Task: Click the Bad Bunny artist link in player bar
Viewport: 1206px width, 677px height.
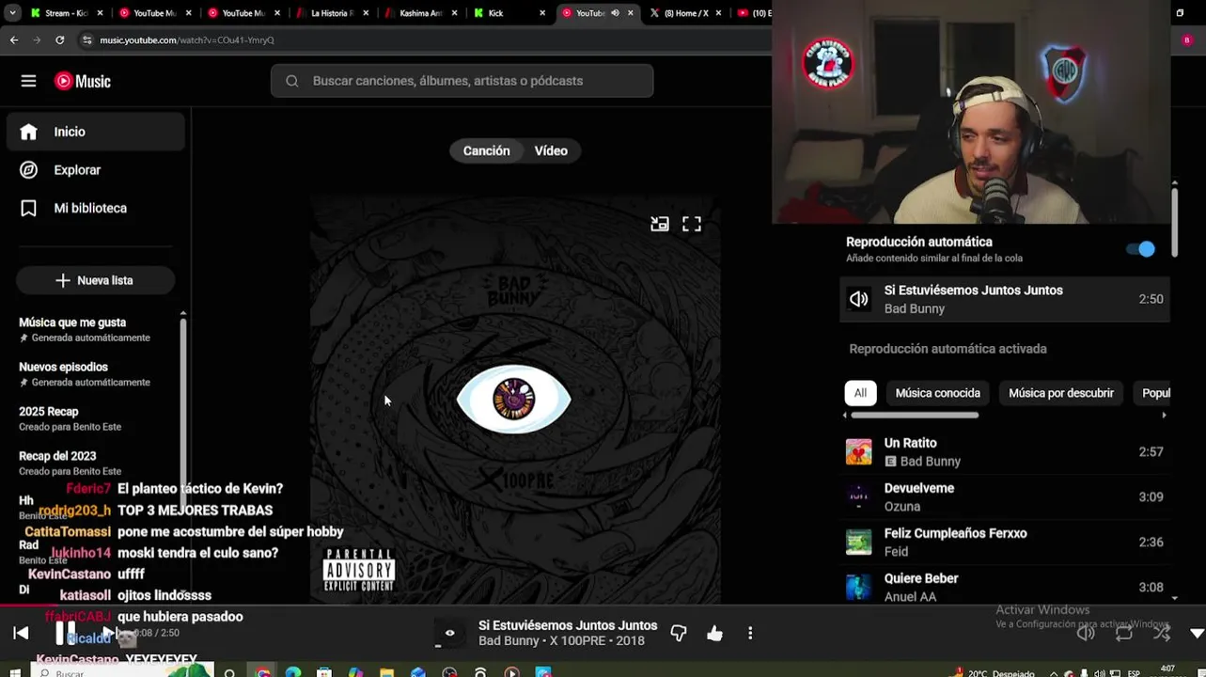Action: [509, 641]
